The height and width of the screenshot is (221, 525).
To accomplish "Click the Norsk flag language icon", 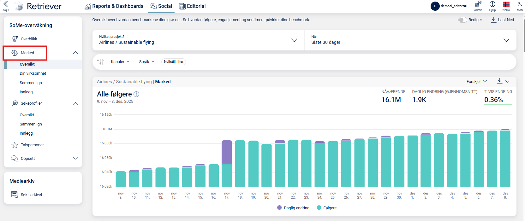I will tap(506, 4).
